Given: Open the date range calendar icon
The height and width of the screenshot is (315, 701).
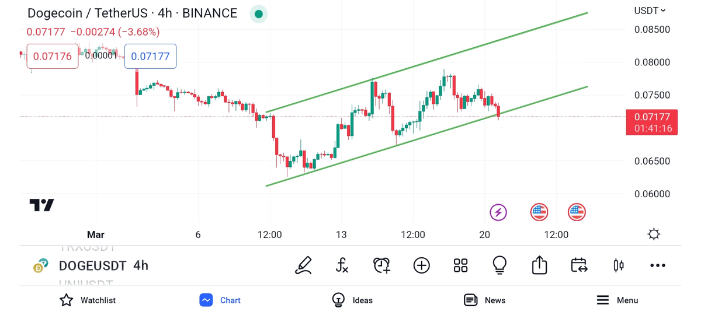Looking at the screenshot, I should (x=579, y=265).
